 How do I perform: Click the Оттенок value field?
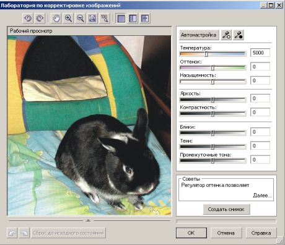[x=260, y=67]
